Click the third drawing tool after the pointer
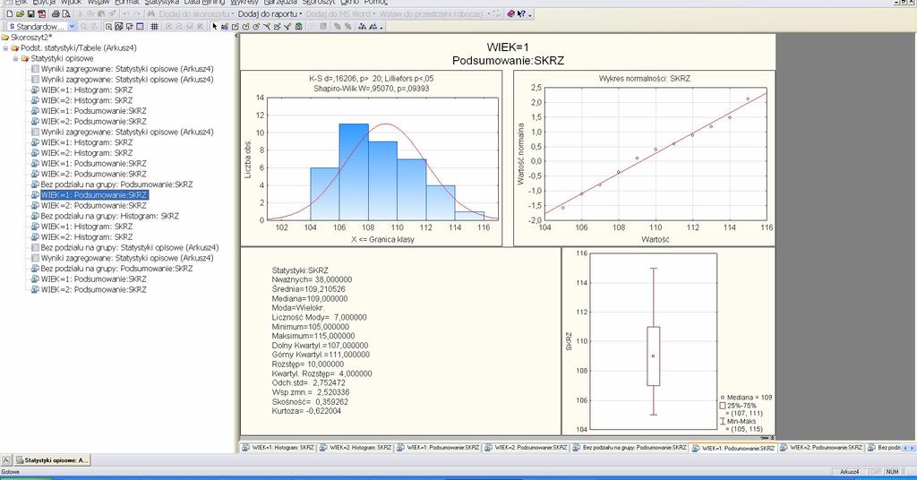The width and height of the screenshot is (917, 480). coord(245,26)
